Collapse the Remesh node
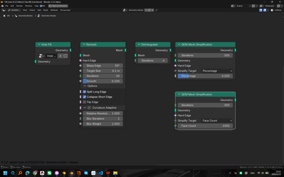Image resolution: width=284 pixels, height=177 pixels. (84, 45)
